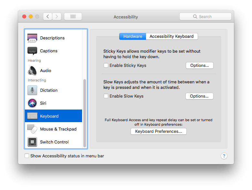Click Keyboard Preferences button
Screen dimensions: 252x190
158,132
